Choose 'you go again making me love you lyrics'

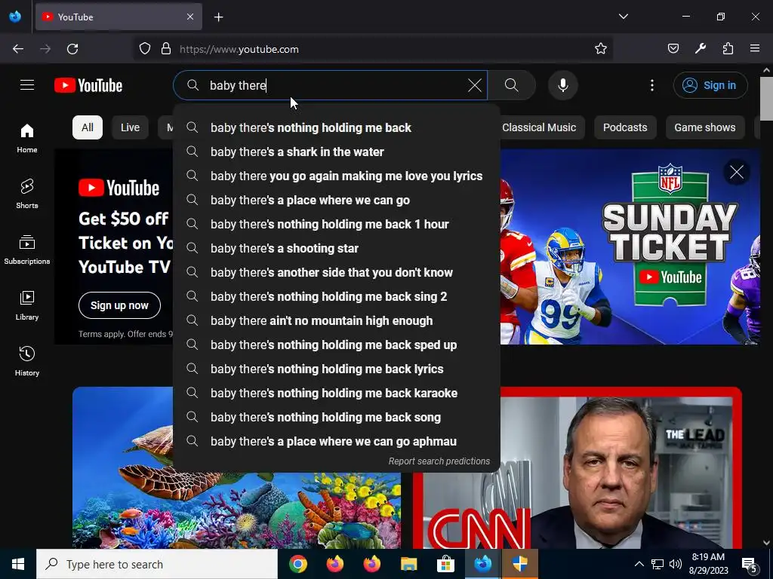337,176
